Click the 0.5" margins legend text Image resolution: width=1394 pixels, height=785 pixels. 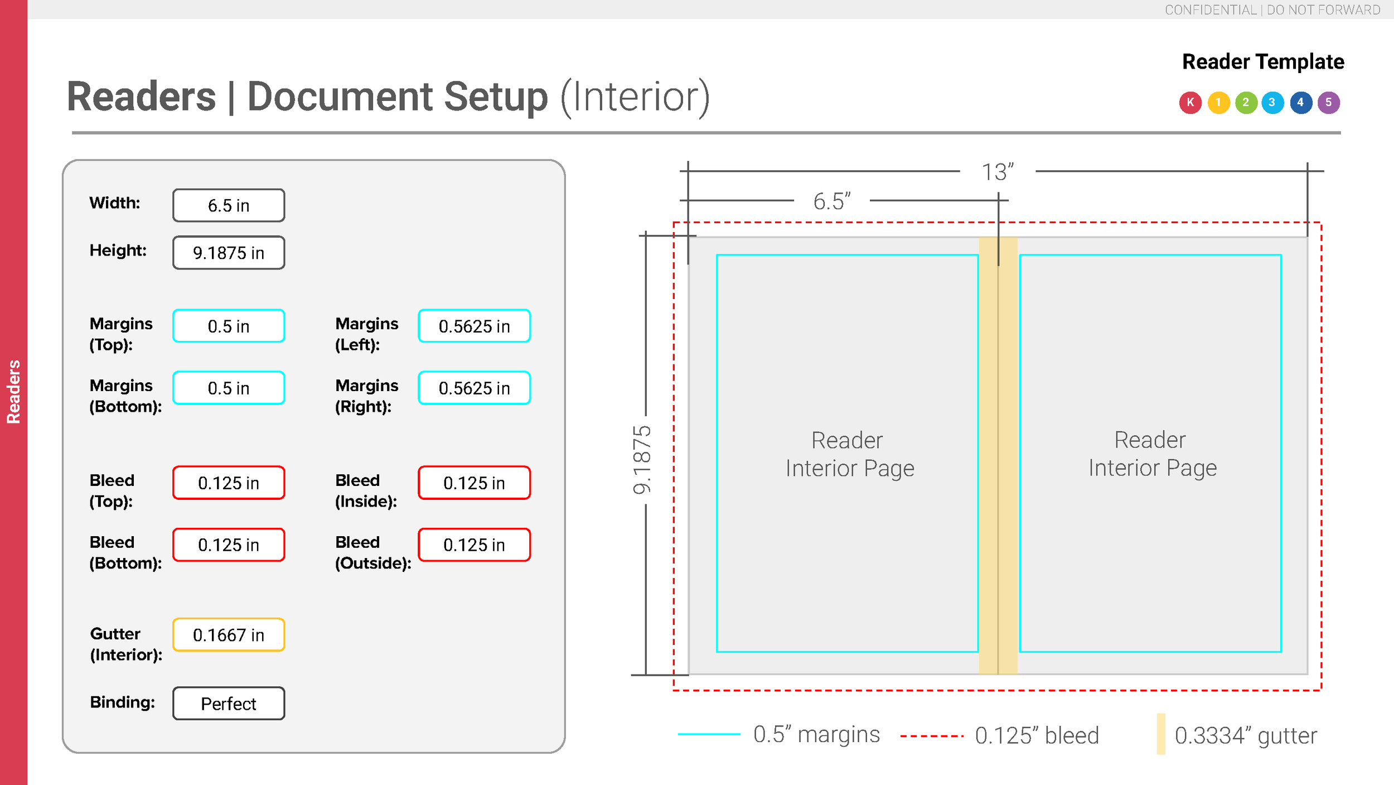pos(816,735)
